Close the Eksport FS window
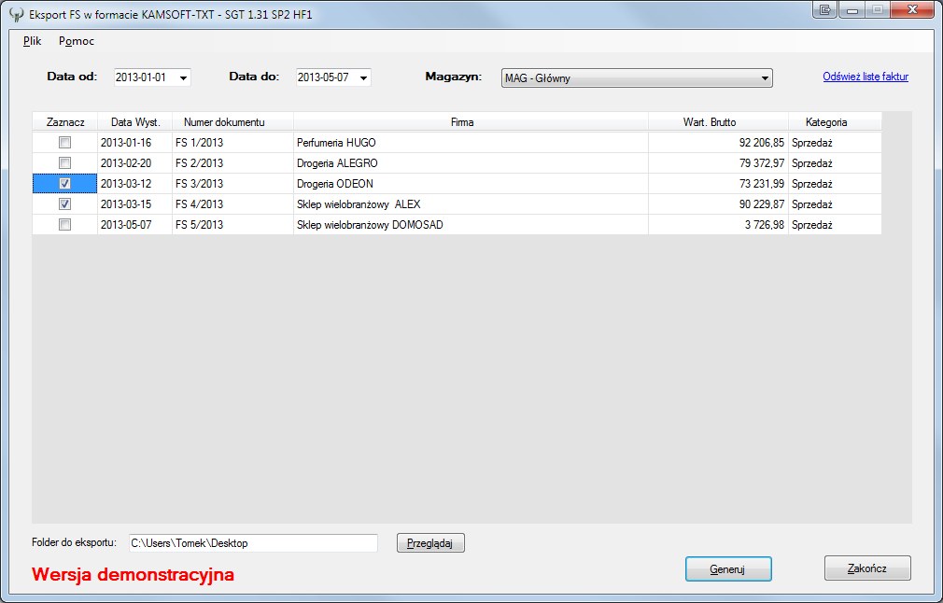The height and width of the screenshot is (603, 943). [x=912, y=9]
